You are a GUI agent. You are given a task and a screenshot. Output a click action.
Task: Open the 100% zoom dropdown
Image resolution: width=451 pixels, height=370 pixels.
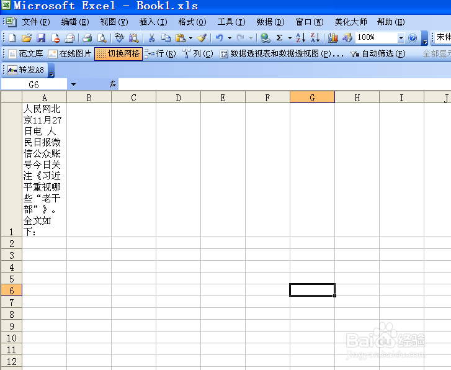(x=401, y=38)
